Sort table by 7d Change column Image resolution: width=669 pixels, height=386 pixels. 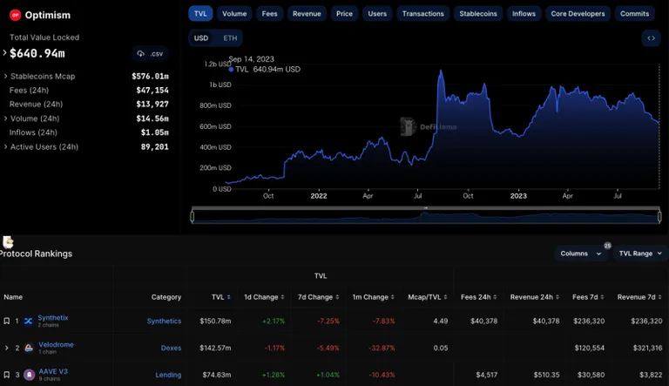pyautogui.click(x=318, y=297)
